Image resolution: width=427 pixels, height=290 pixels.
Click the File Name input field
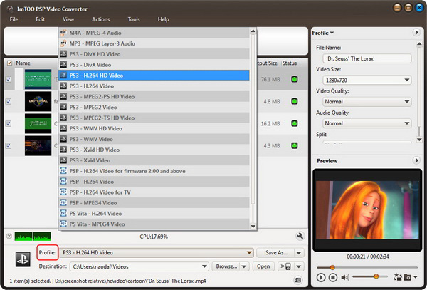pyautogui.click(x=367, y=58)
